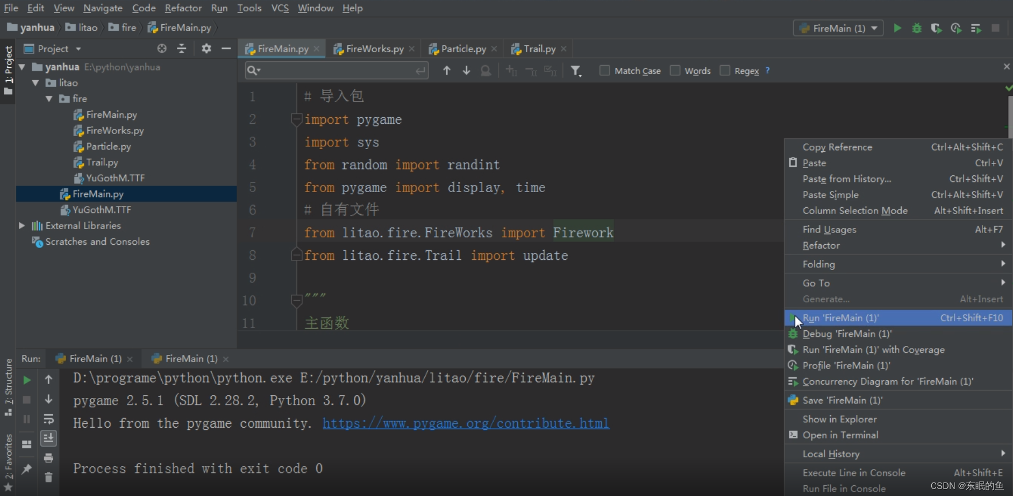Choose Open in Terminal

[898, 435]
